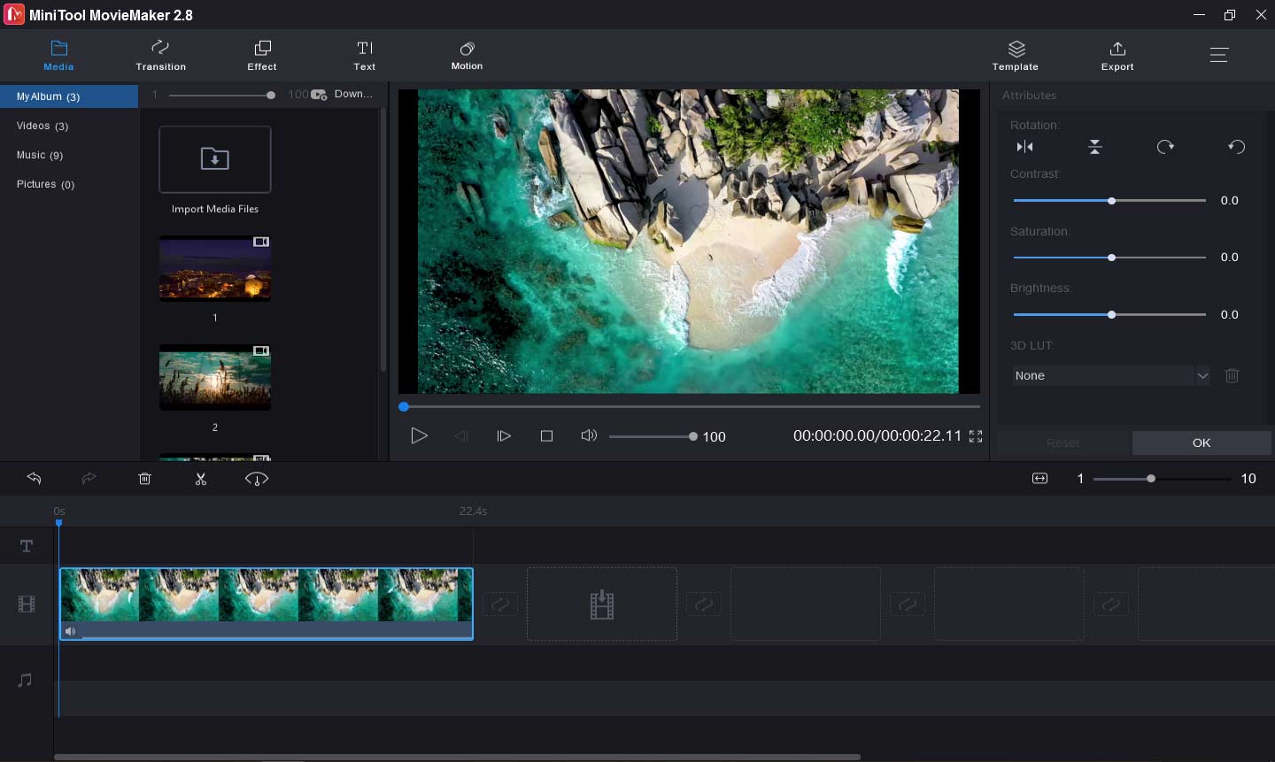Screen dimensions: 1275x762
Task: Rotate the clip clockwise
Action: (1165, 146)
